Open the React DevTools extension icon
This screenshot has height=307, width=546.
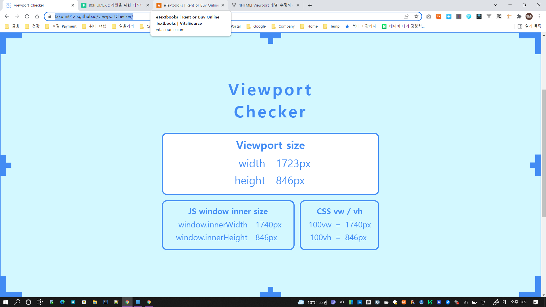click(x=479, y=16)
